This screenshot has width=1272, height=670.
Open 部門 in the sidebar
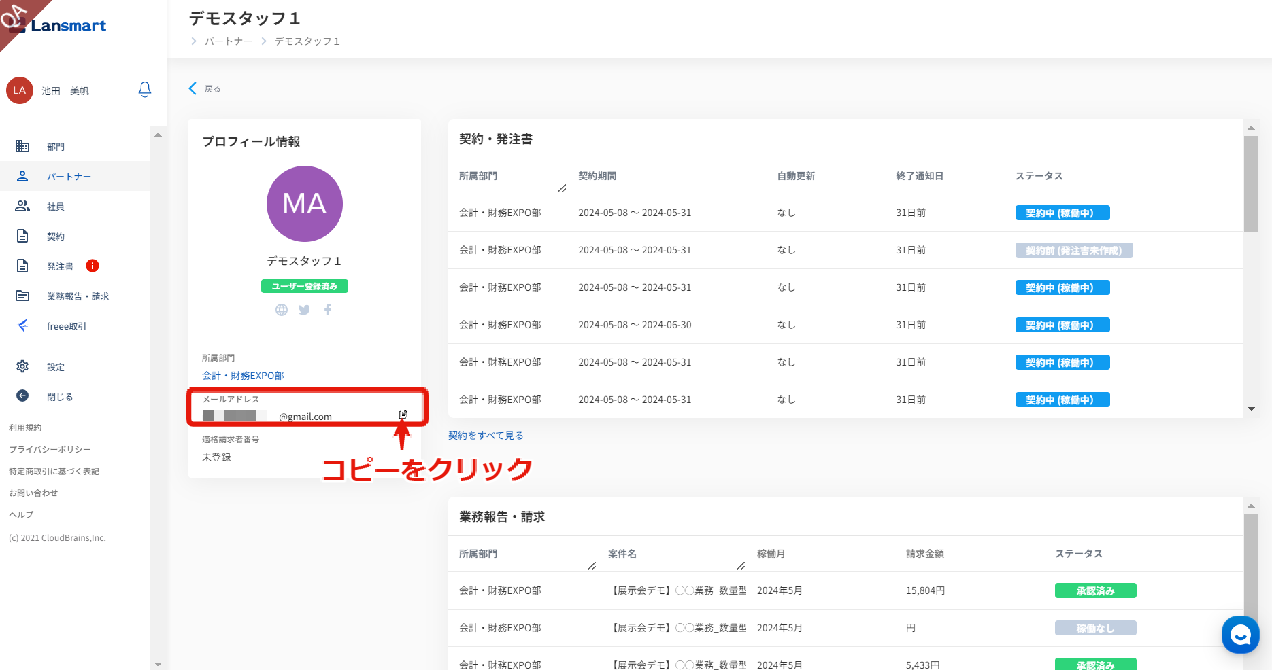[56, 147]
